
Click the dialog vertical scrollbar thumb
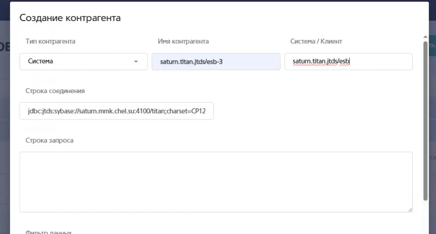point(425,121)
